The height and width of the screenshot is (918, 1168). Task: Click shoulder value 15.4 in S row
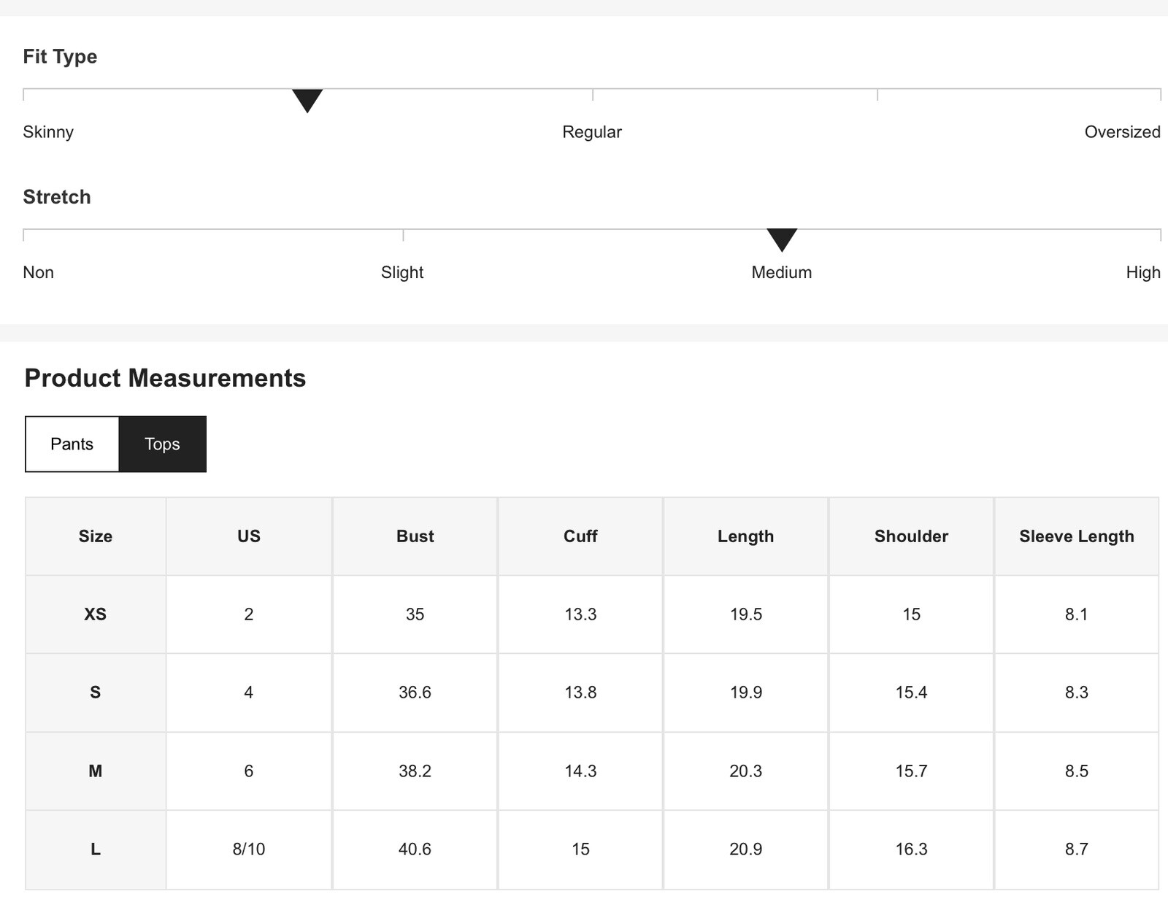pos(911,693)
